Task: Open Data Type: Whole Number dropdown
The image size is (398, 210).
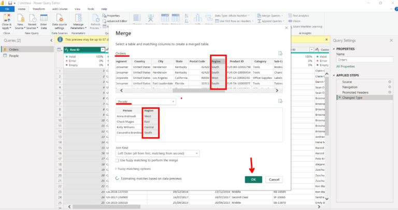Action: coord(232,16)
